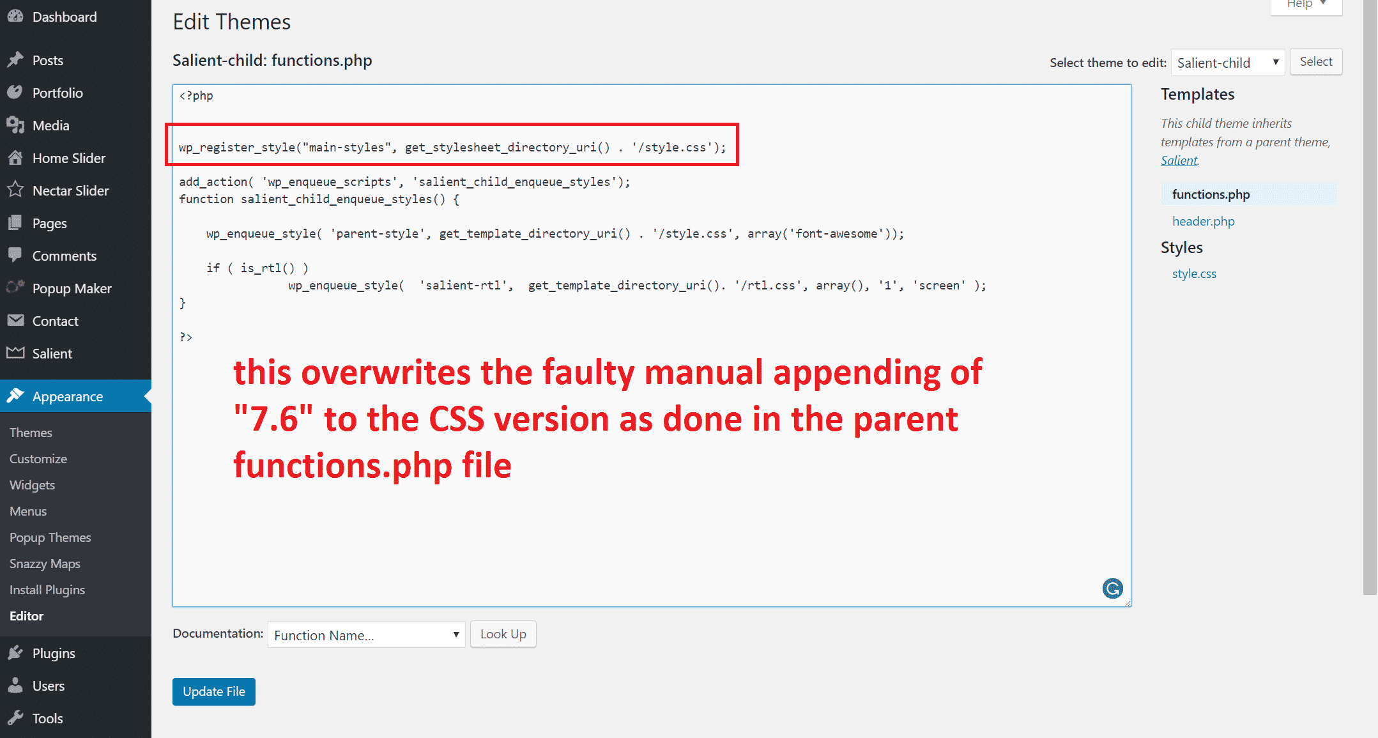Click the textarea resize handle corner

1127,603
